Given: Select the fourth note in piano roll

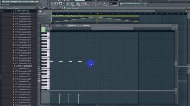Looking at the screenshot, I should 80,62.
